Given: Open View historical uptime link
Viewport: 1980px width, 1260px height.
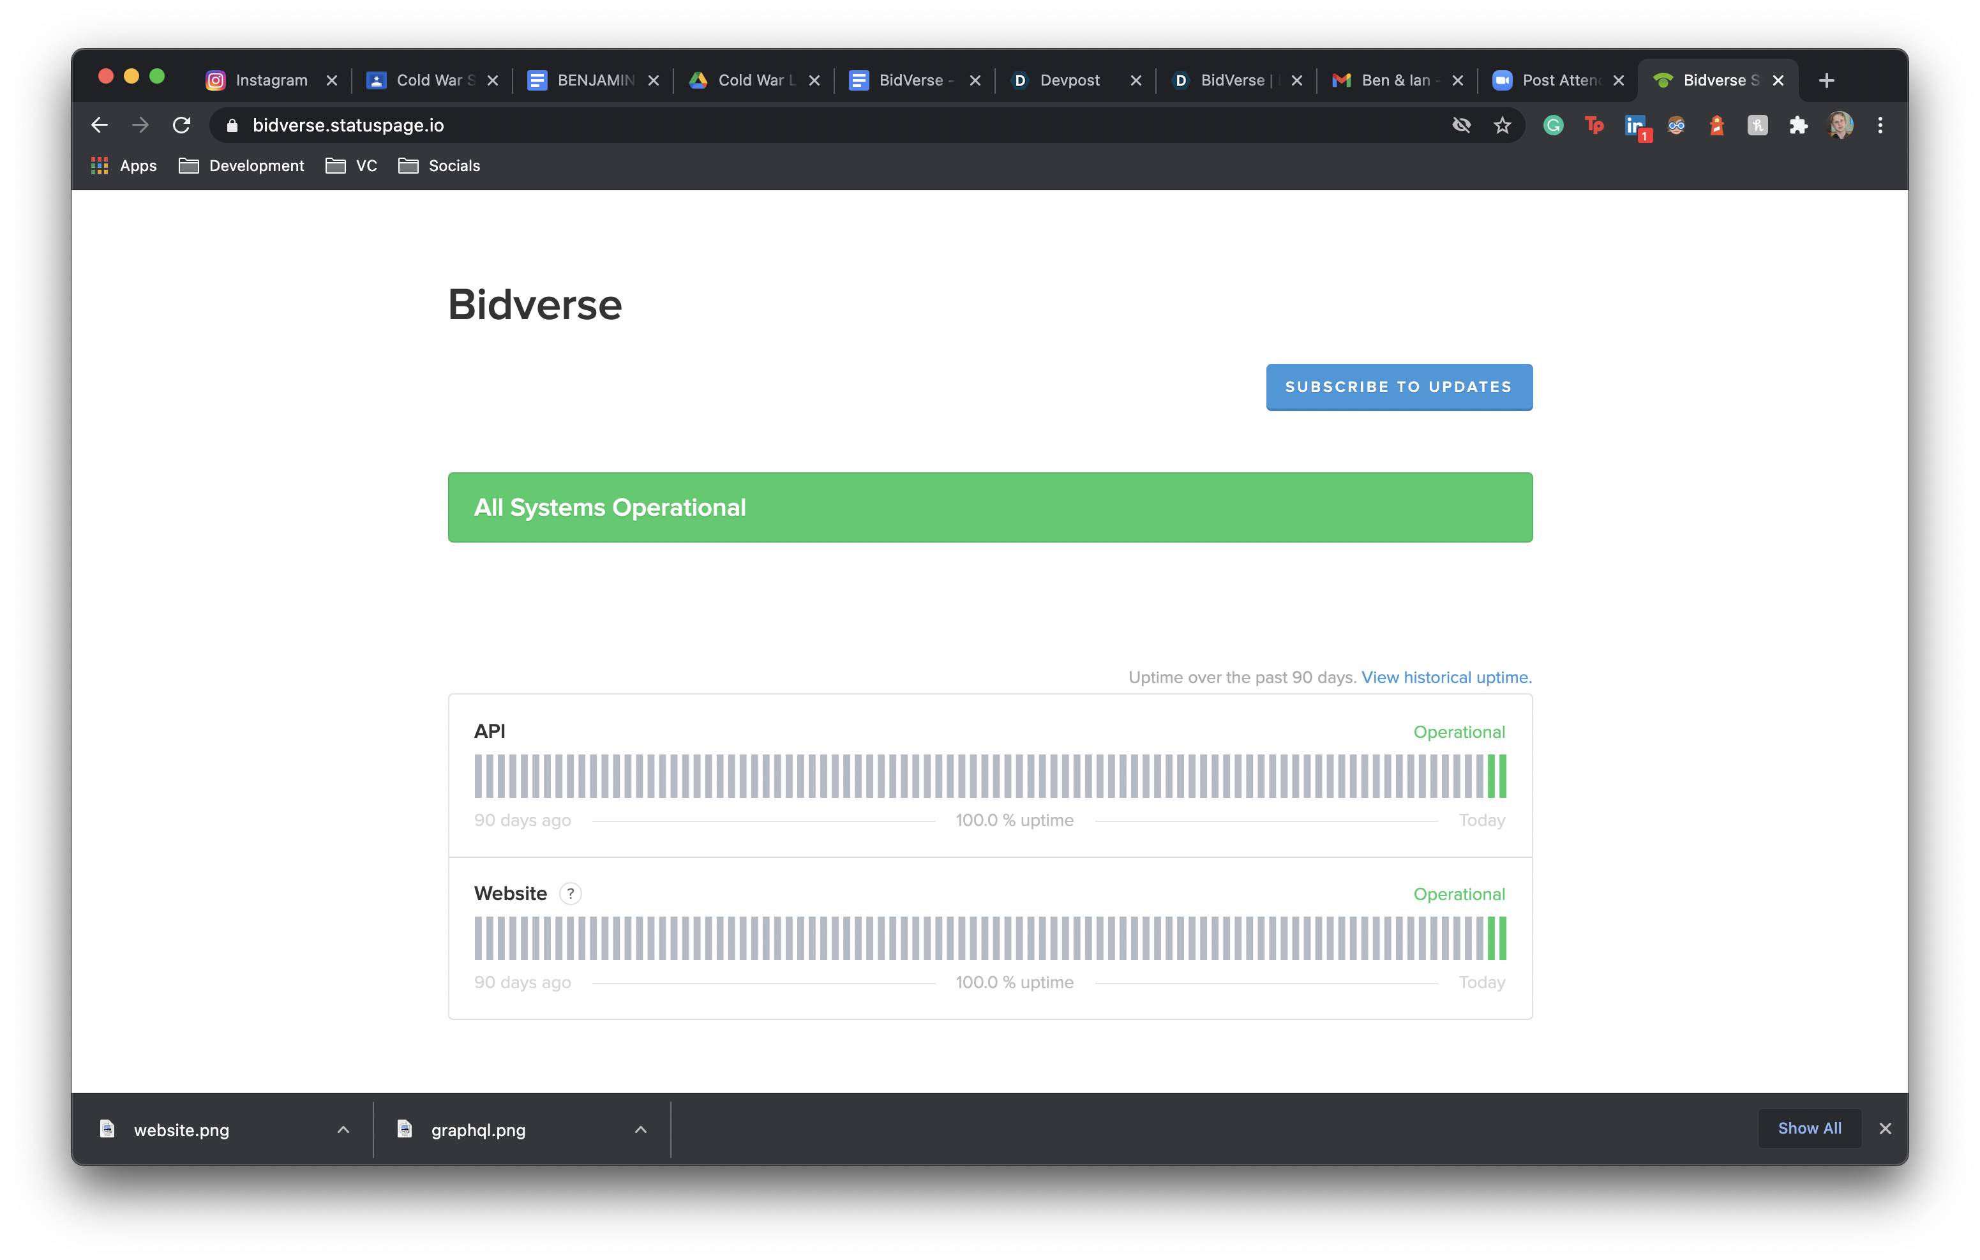Looking at the screenshot, I should pos(1446,678).
